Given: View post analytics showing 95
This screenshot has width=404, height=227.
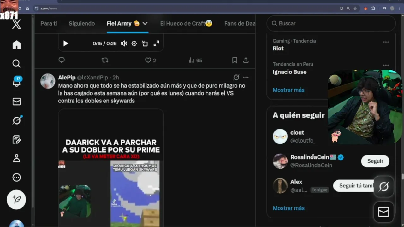Looking at the screenshot, I should point(195,60).
